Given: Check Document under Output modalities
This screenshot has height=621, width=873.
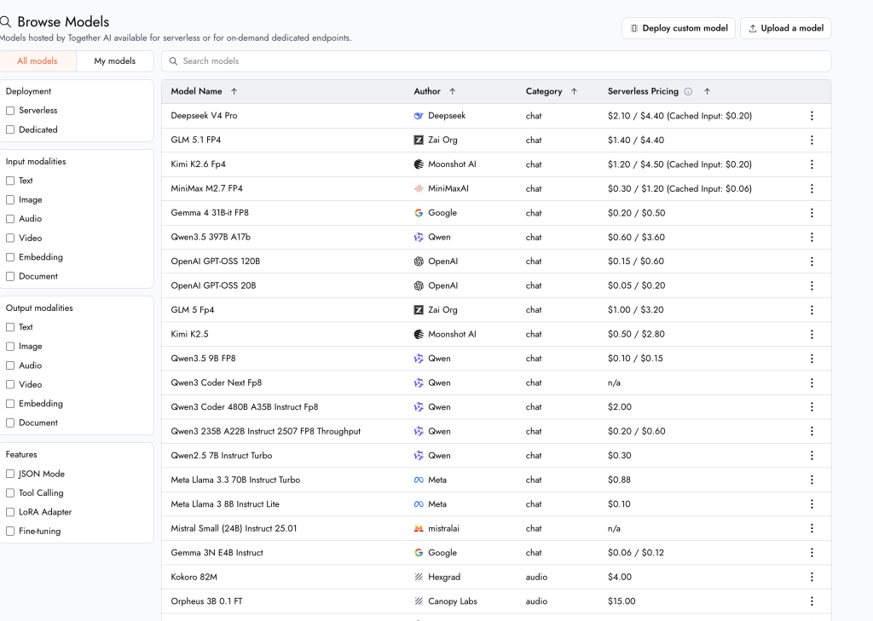Looking at the screenshot, I should 10,423.
